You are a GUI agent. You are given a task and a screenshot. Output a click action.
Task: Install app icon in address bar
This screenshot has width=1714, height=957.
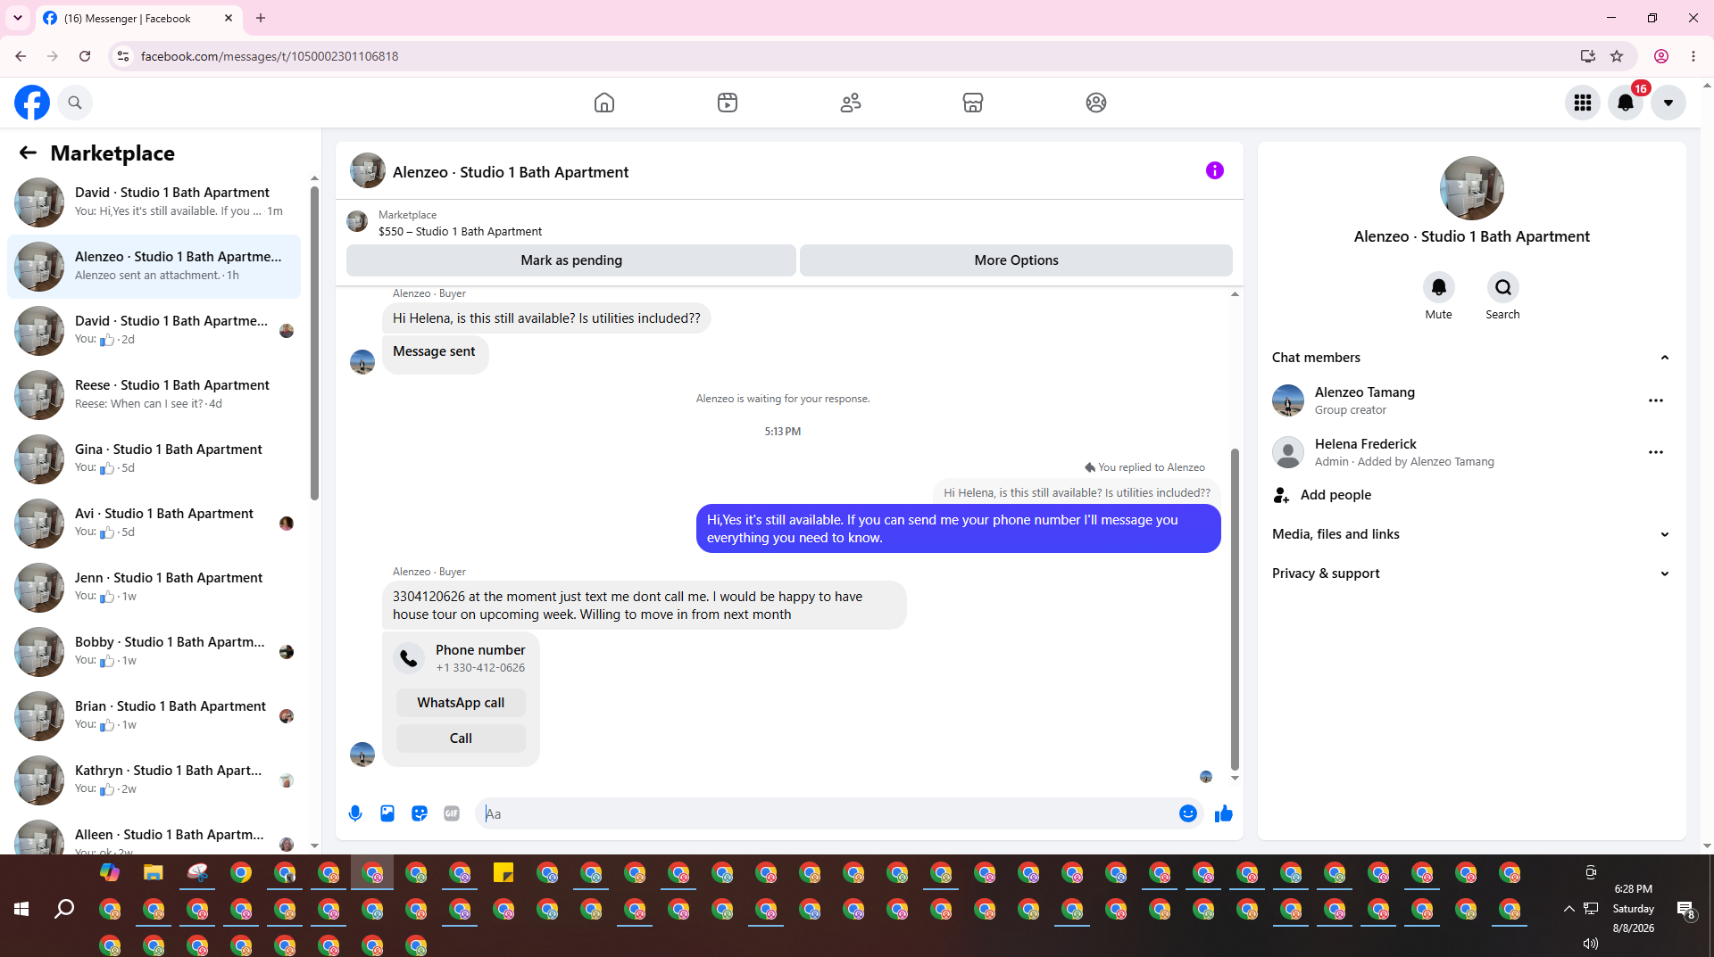tap(1588, 56)
